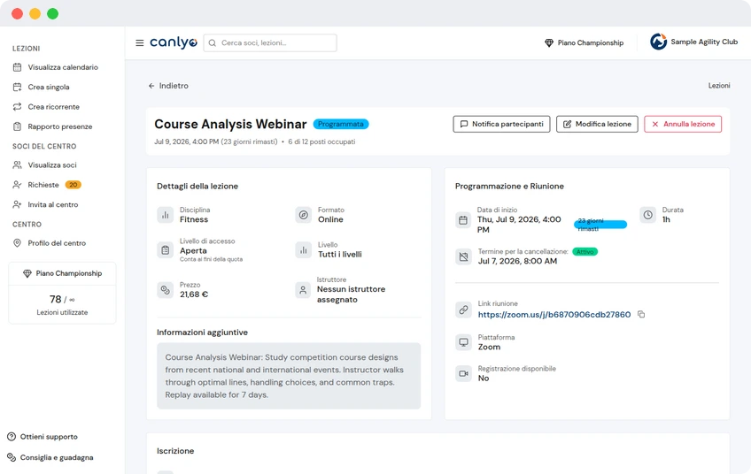
Task: Click the Crea singola calendar-plus icon
Action: [x=17, y=87]
